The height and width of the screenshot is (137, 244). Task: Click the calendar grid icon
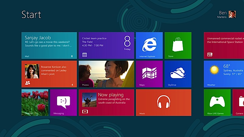point(85,55)
